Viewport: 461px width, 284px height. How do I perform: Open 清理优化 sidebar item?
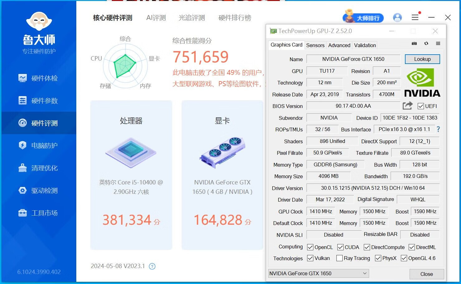click(x=38, y=168)
